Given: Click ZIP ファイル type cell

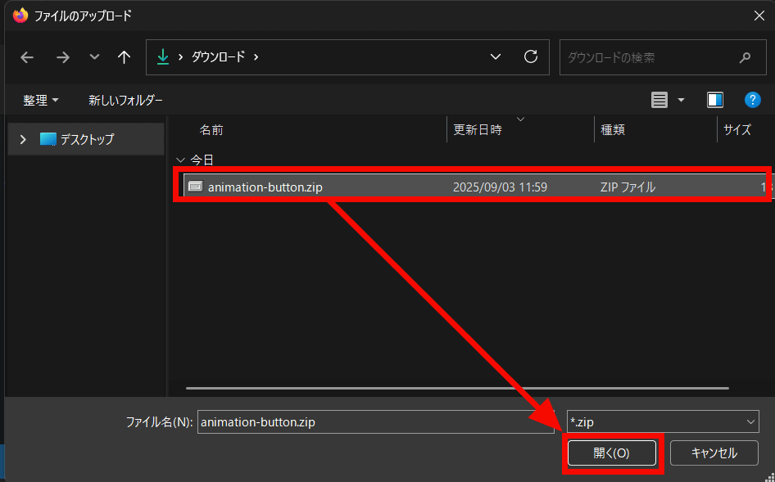Looking at the screenshot, I should (628, 187).
